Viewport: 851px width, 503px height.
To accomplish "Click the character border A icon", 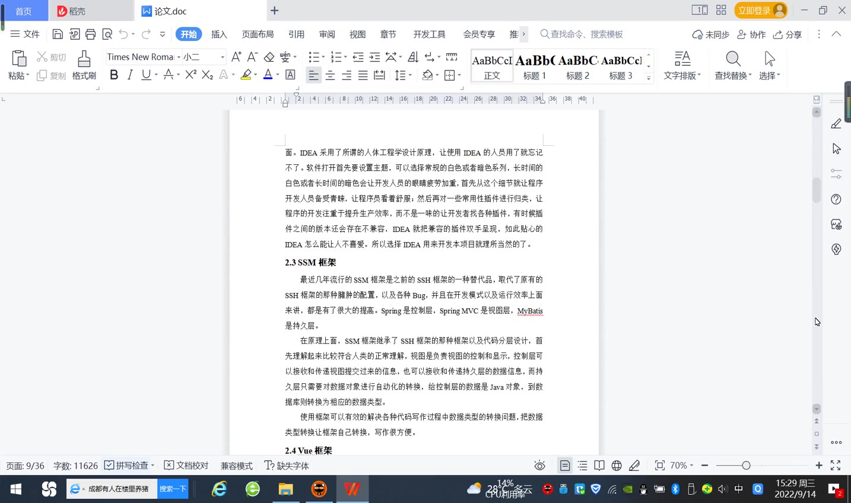I will tap(290, 75).
